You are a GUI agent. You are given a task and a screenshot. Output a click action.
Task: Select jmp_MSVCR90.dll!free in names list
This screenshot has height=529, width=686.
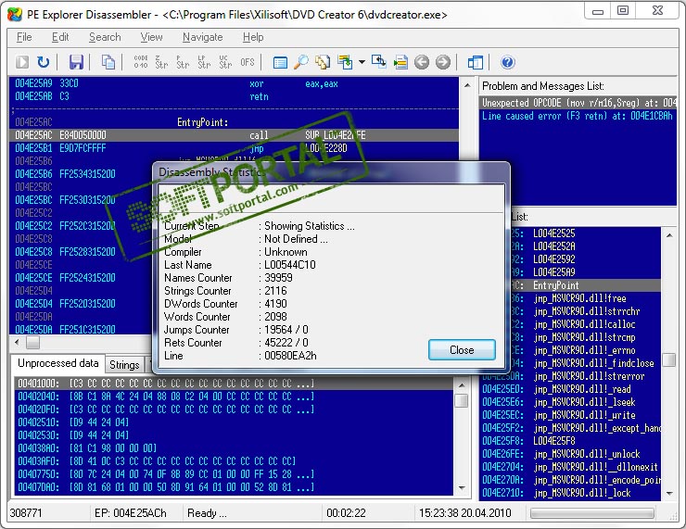click(585, 298)
